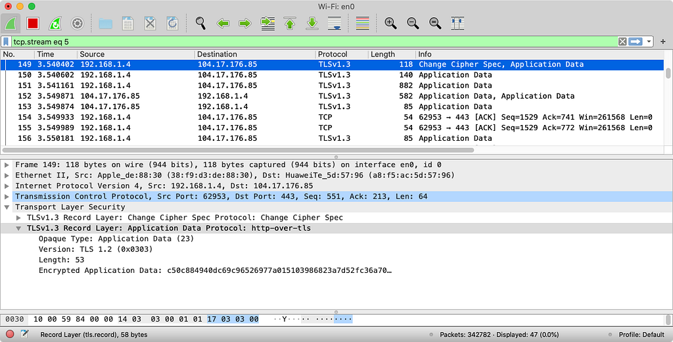Restart the current capture
This screenshot has height=342, width=673.
pos(55,23)
